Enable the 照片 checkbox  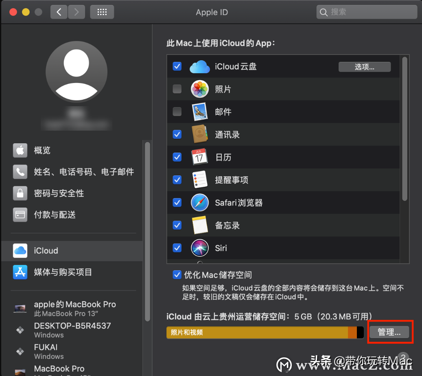(x=177, y=89)
